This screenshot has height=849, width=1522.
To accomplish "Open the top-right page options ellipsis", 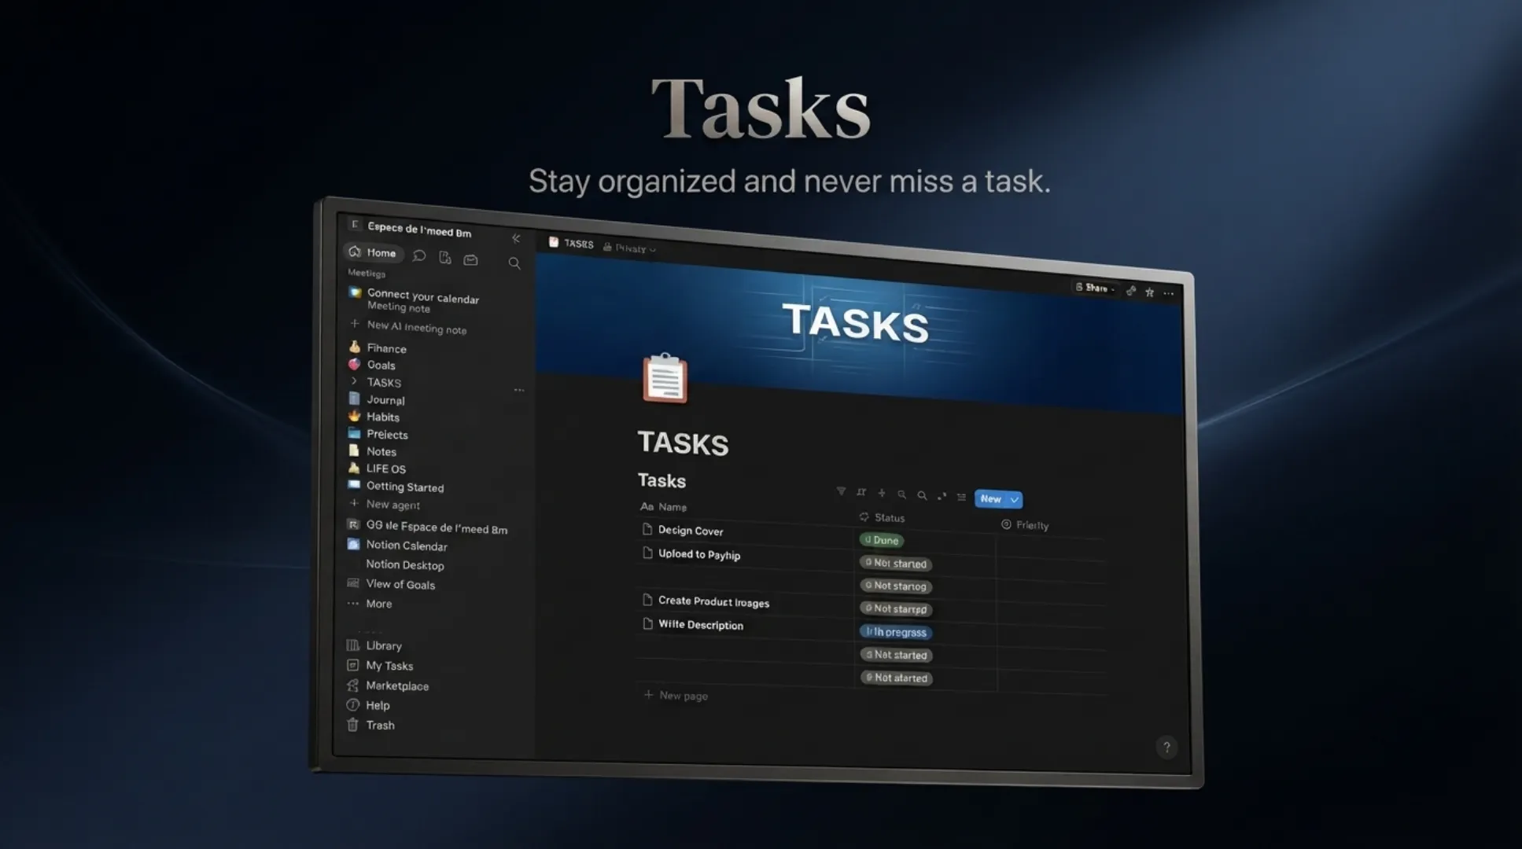I will (x=1169, y=293).
